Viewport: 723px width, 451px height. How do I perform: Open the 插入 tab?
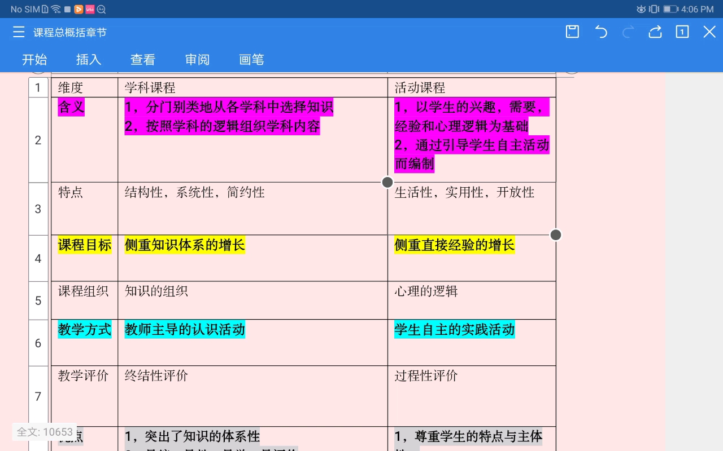(x=89, y=60)
